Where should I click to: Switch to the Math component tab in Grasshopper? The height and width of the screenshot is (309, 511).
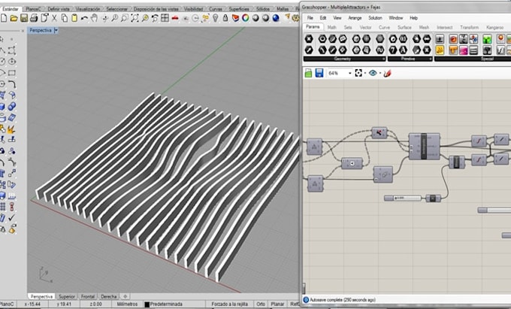[331, 27]
